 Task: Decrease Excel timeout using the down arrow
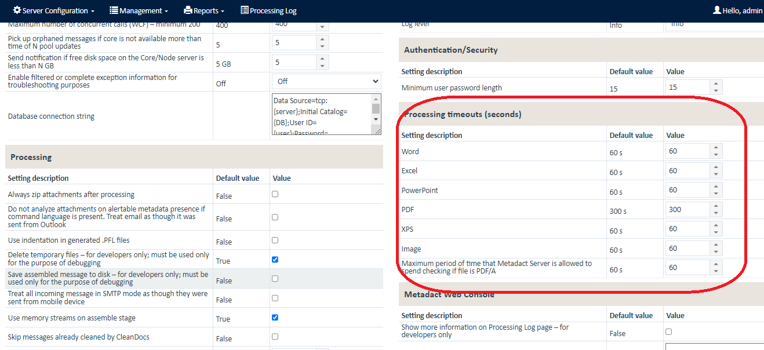coord(716,174)
